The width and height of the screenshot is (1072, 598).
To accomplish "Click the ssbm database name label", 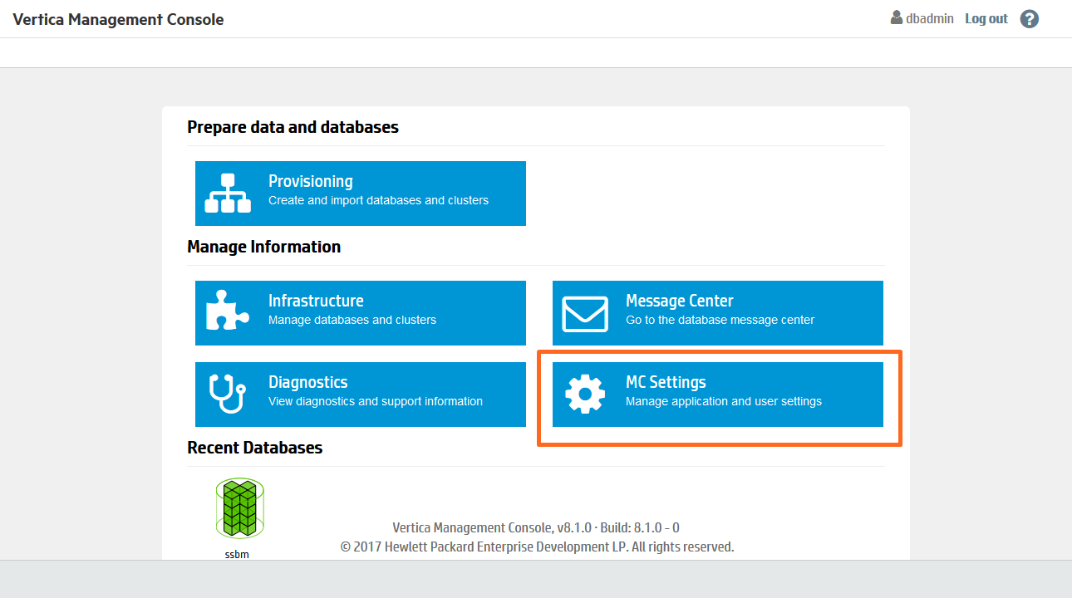I will [x=237, y=554].
